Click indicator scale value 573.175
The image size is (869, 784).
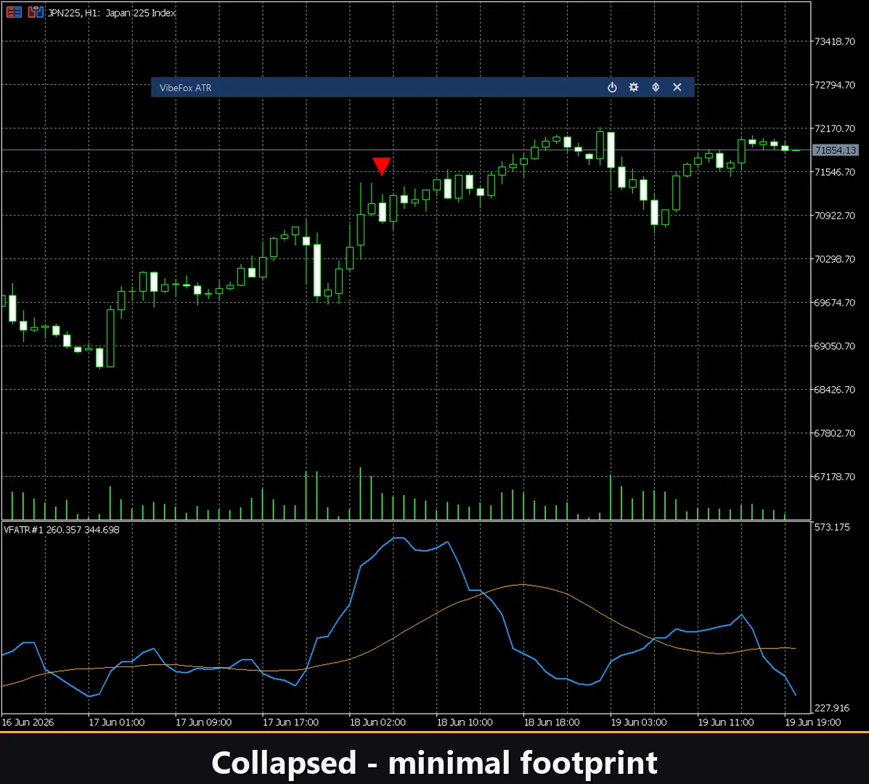832,527
